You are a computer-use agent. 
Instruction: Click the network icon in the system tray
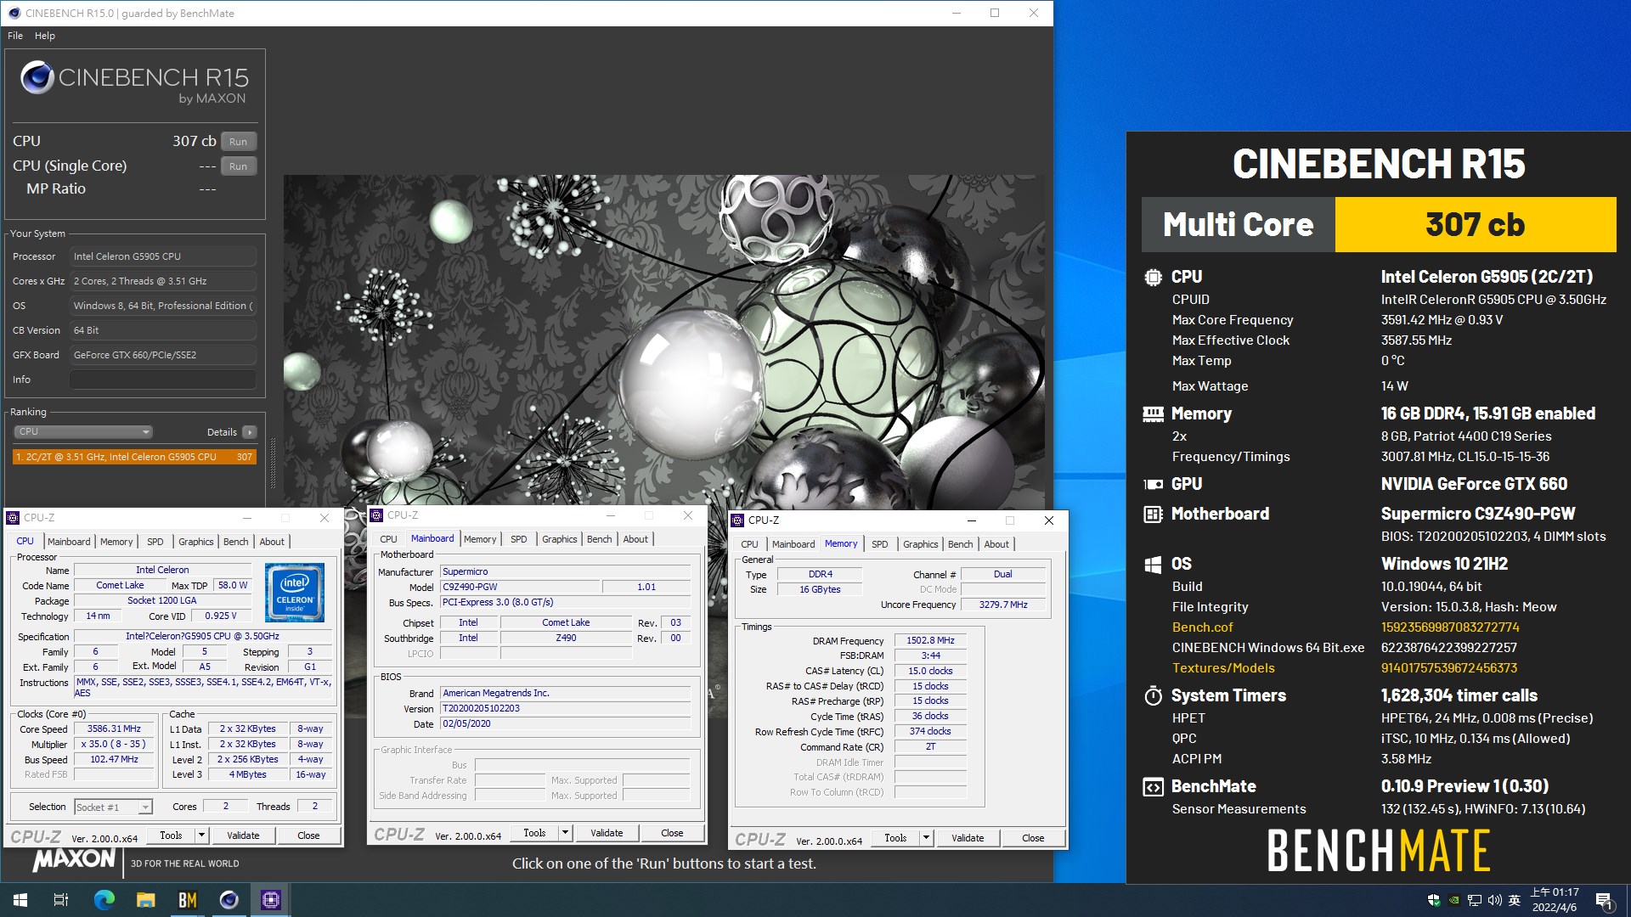1474,900
